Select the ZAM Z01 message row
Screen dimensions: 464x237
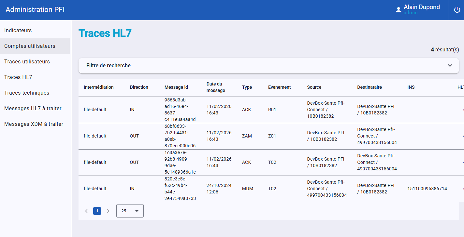pos(247,136)
